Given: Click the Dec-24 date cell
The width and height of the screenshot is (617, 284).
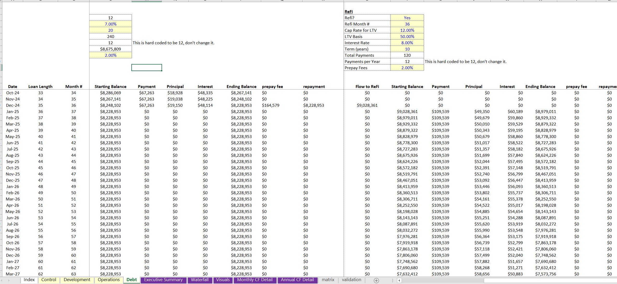Looking at the screenshot, I should pos(12,105).
